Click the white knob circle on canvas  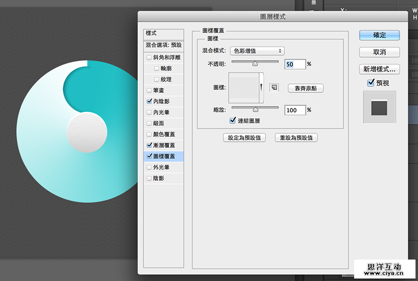coord(87,132)
